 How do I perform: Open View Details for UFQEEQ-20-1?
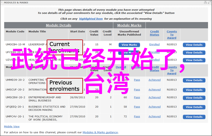point(194,107)
